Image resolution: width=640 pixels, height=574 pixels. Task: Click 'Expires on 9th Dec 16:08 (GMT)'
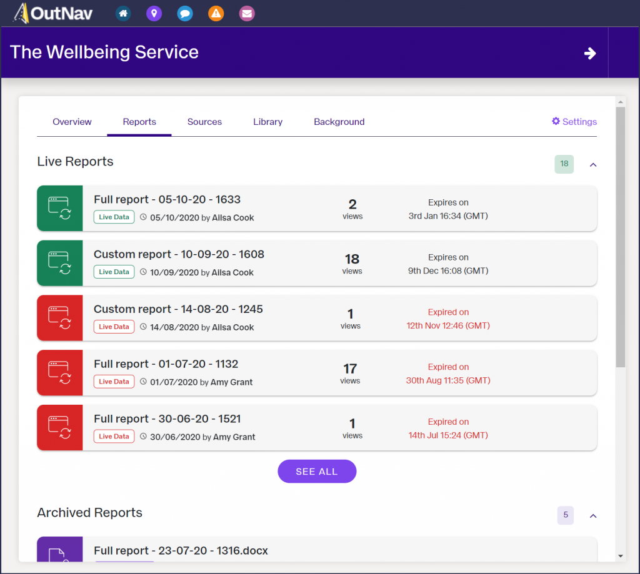[x=448, y=264]
